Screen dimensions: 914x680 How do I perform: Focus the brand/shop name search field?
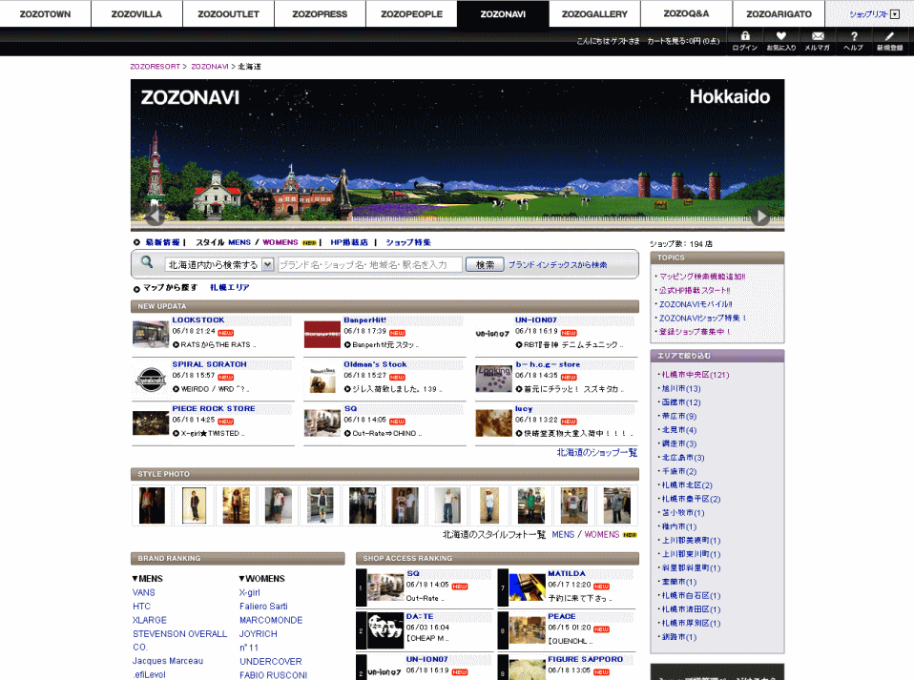(x=369, y=264)
